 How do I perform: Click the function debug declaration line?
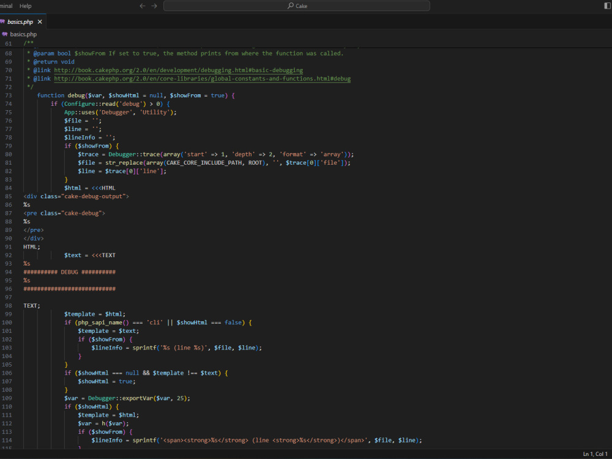click(x=136, y=95)
